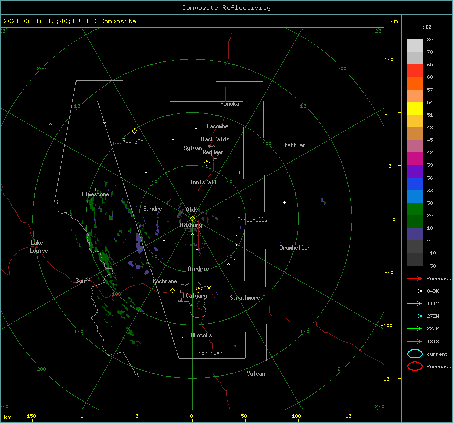Click the green 22JP arrow in legend

[x=415, y=328]
